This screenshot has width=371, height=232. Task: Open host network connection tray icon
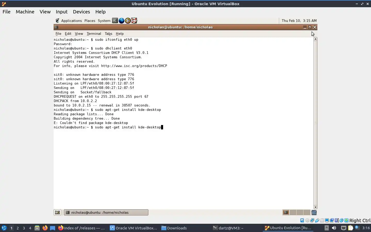coord(343,228)
